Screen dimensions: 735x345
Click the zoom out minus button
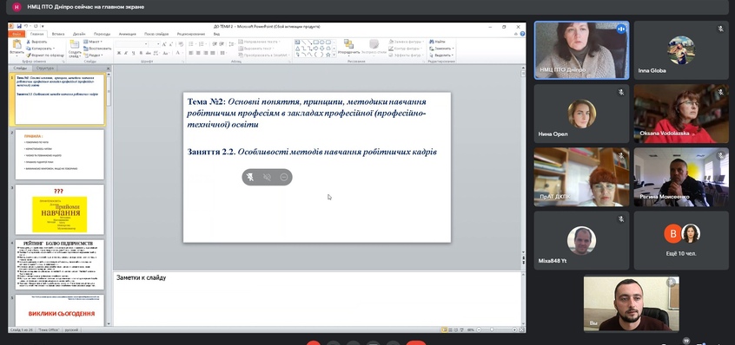tap(478, 329)
